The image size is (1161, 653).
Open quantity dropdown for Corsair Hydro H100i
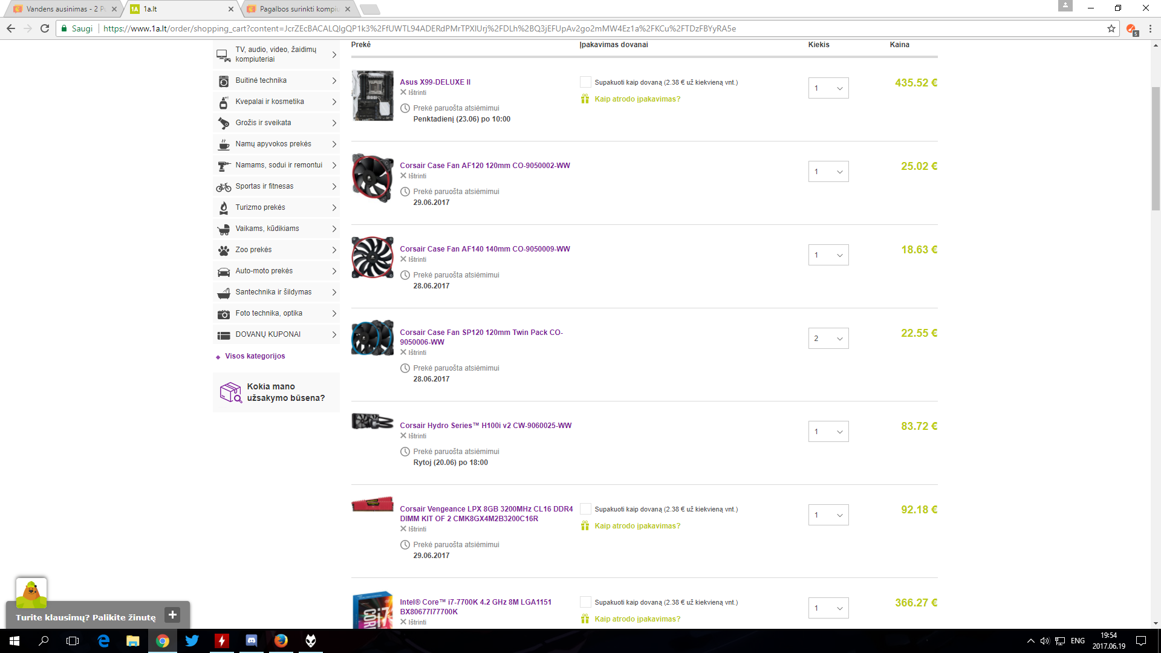[828, 432]
